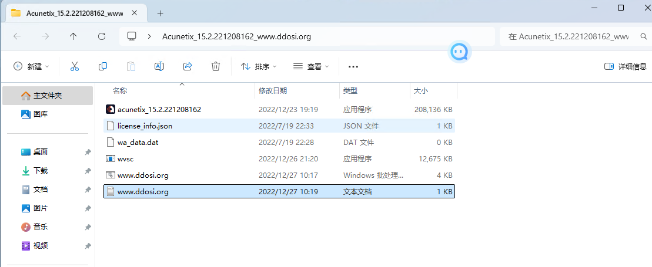Click the Cut scissors icon
Viewport: 652px width, 267px height.
pyautogui.click(x=75, y=66)
